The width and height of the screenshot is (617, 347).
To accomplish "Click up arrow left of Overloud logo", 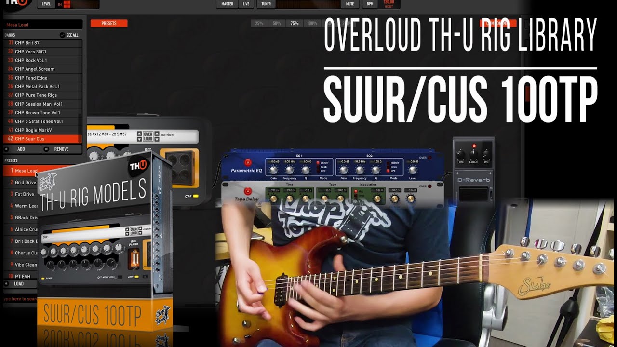I will pos(139,133).
